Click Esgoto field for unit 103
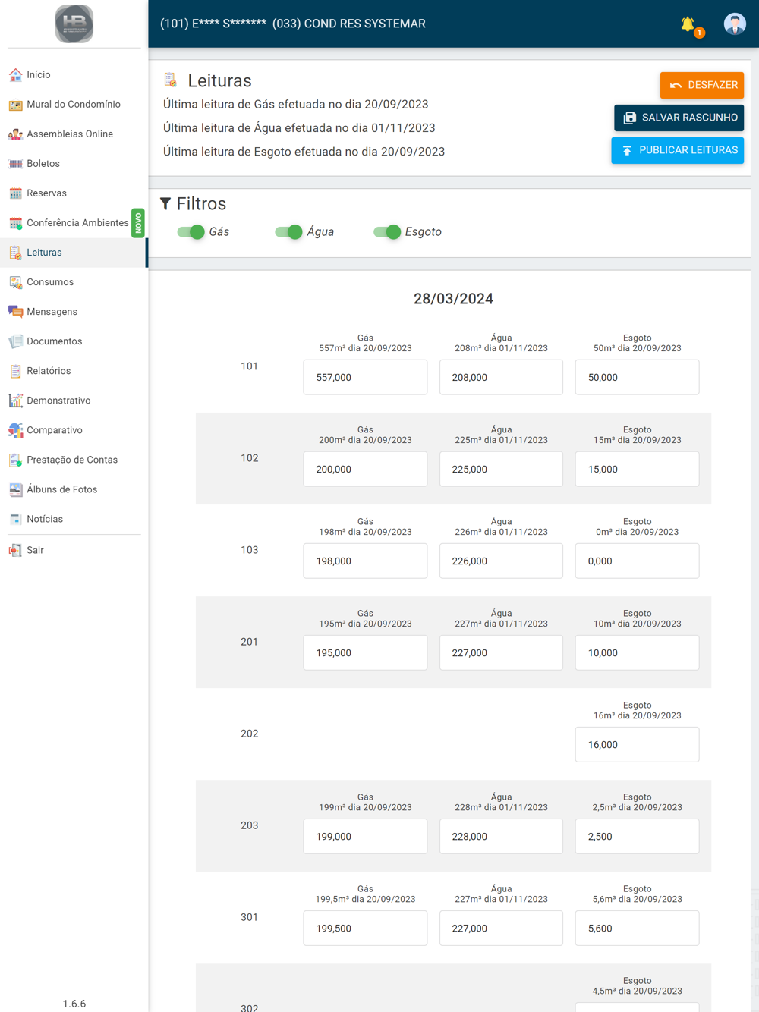Viewport: 759px width, 1012px height. pos(637,561)
